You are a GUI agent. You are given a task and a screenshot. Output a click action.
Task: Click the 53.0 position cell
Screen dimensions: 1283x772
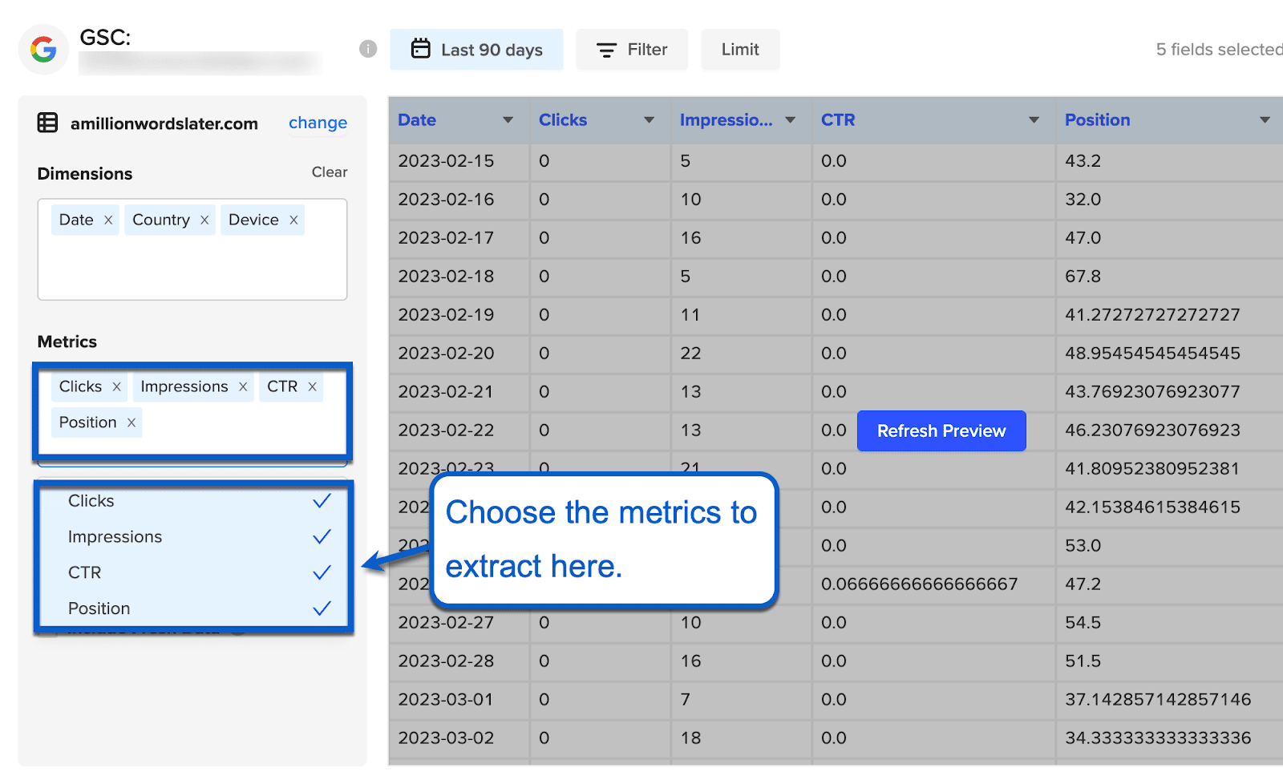tap(1168, 546)
